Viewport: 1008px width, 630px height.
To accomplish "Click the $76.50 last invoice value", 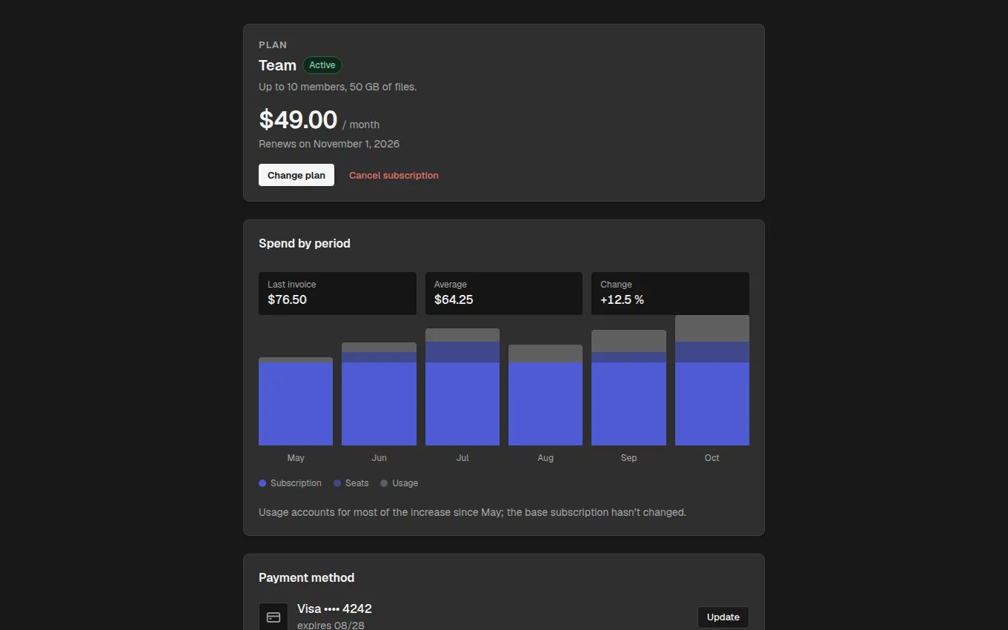I will pos(287,300).
